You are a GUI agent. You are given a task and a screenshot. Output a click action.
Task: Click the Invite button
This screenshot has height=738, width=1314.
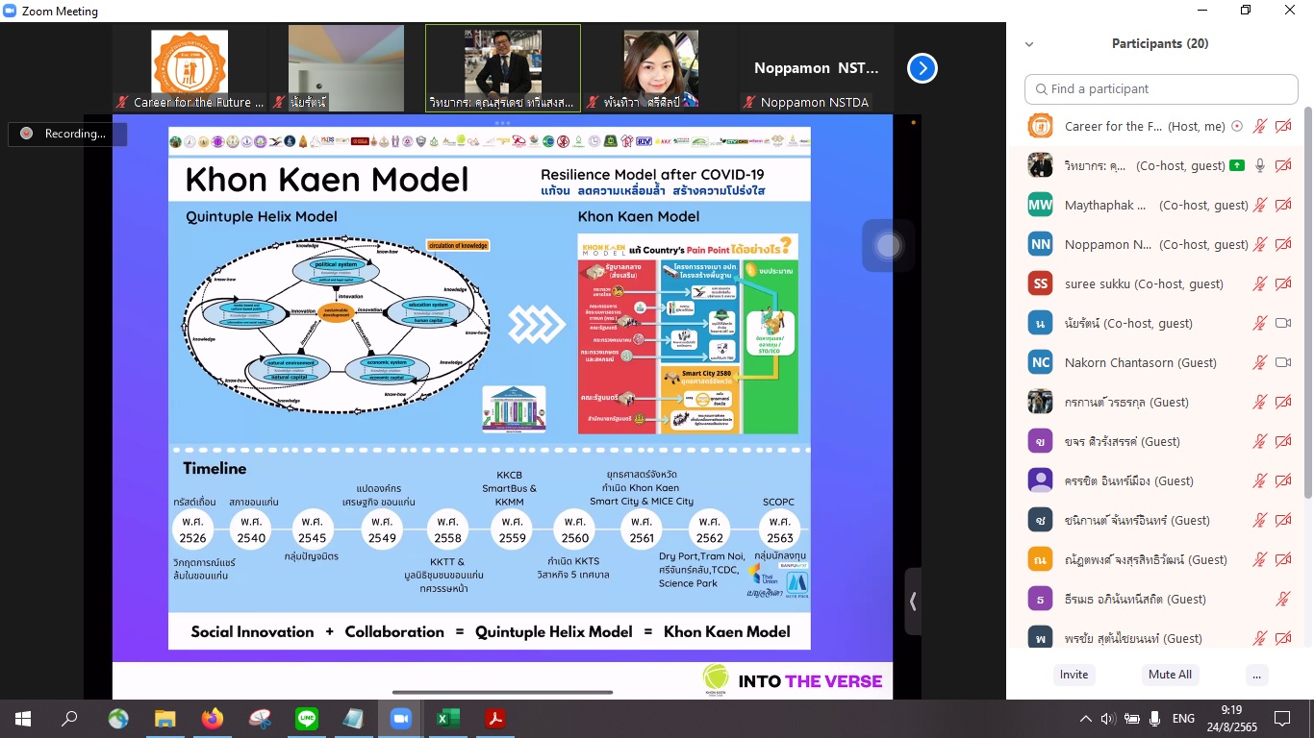click(x=1074, y=675)
